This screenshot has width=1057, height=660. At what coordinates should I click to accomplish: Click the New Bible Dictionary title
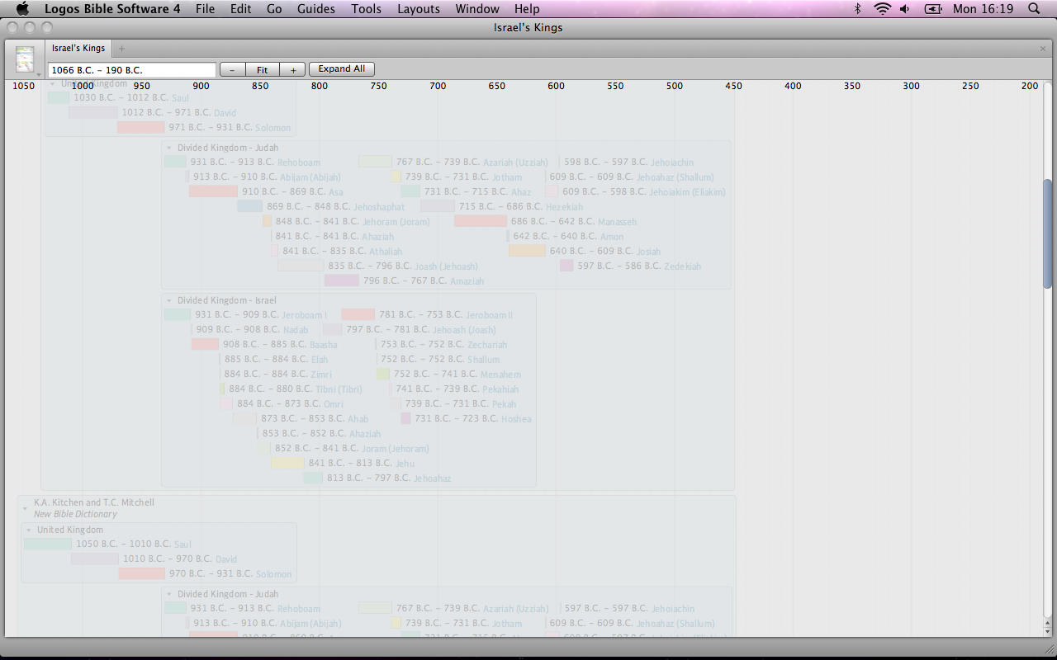point(75,514)
